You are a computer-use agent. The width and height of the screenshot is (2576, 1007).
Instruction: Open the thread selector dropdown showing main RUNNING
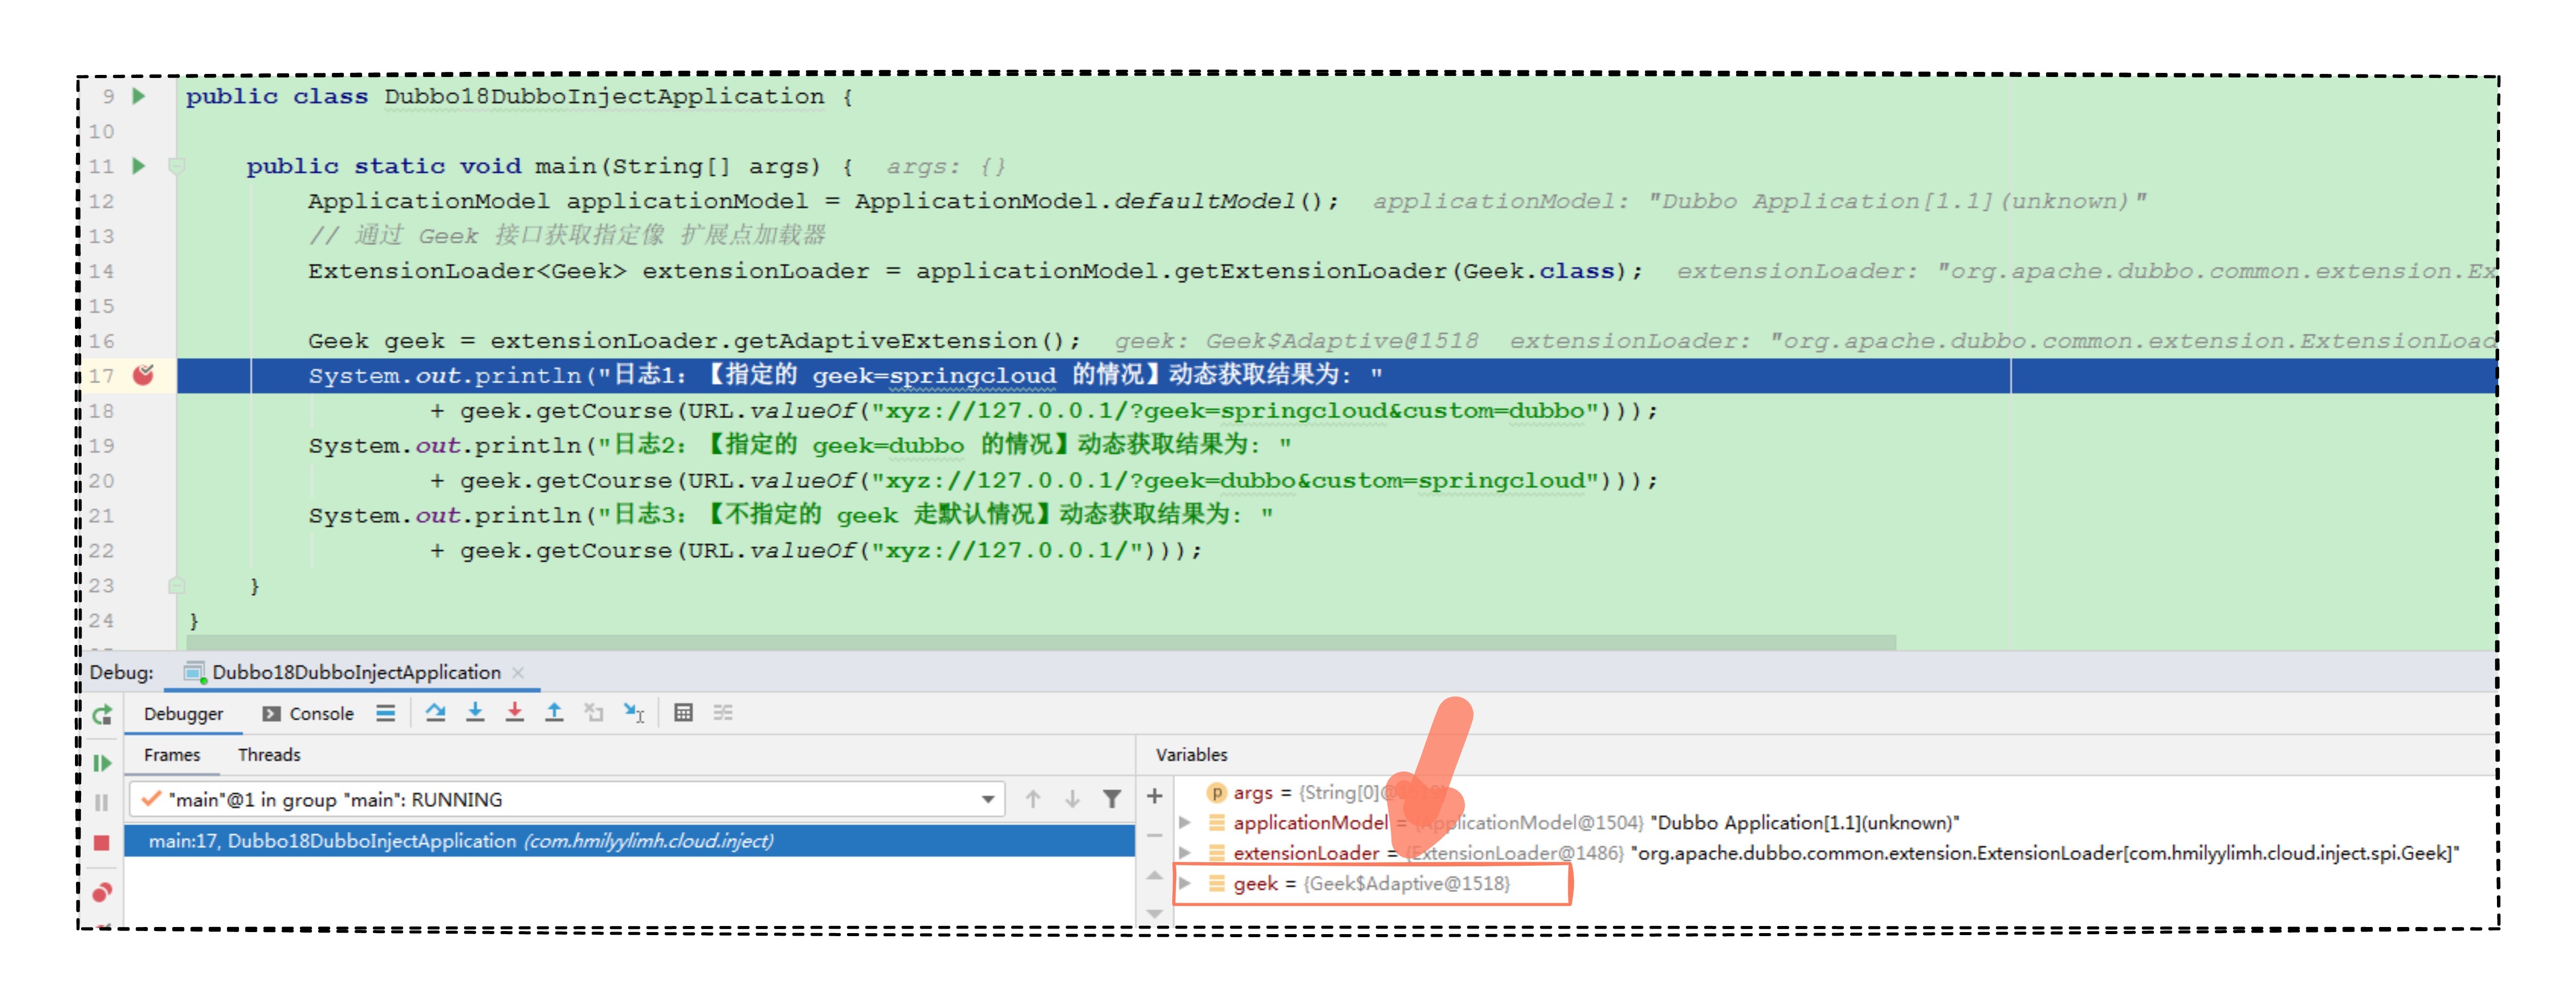click(x=987, y=799)
